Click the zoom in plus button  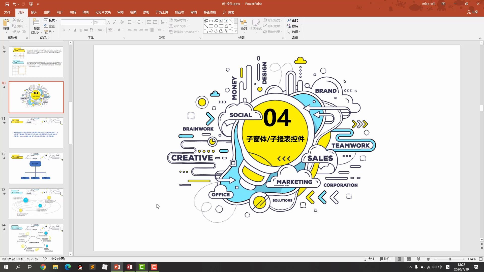tap(464, 259)
